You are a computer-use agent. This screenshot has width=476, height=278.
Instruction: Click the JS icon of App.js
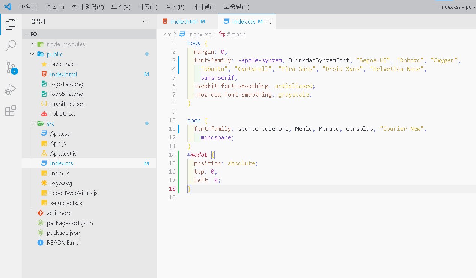click(44, 144)
